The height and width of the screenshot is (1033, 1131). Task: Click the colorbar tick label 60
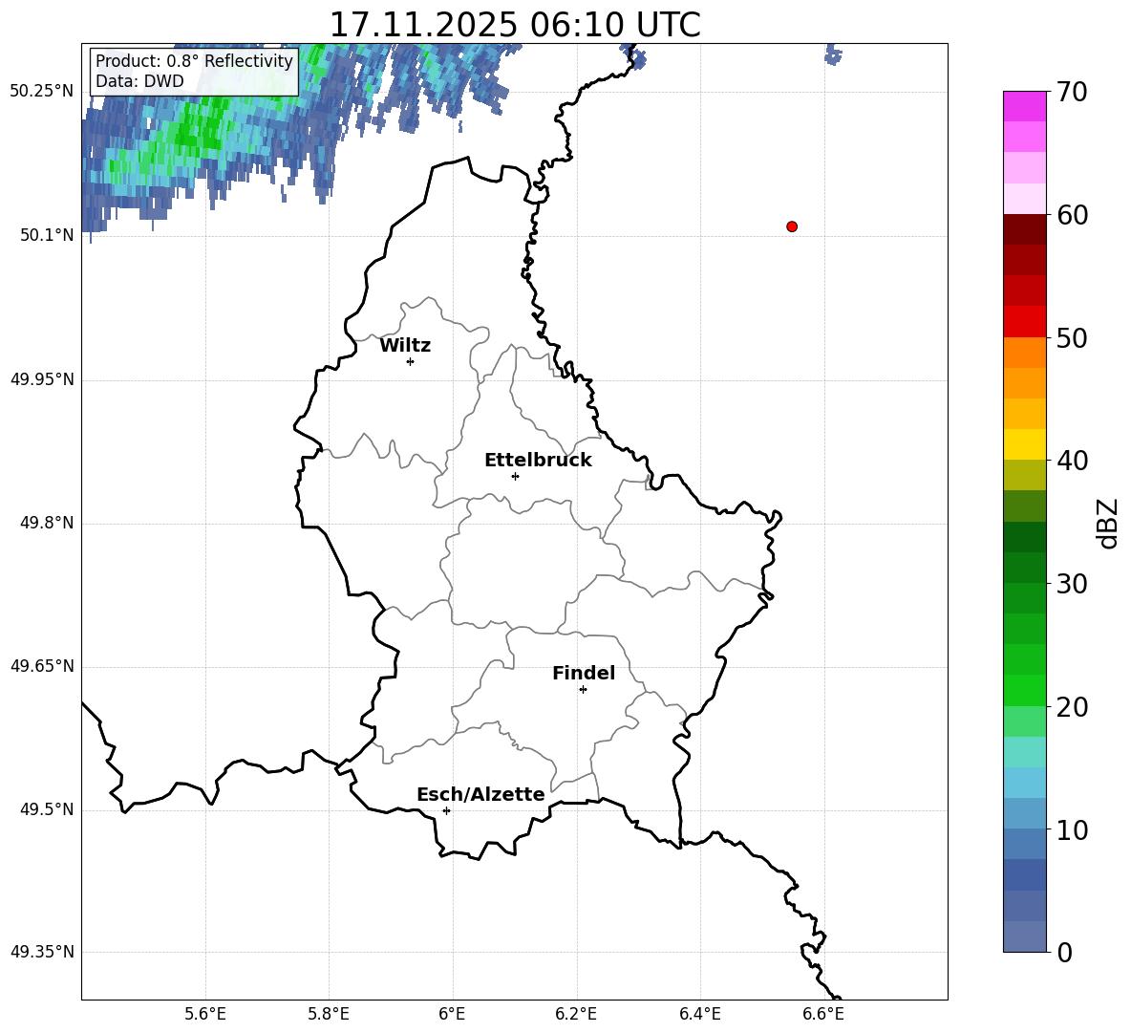click(1072, 215)
